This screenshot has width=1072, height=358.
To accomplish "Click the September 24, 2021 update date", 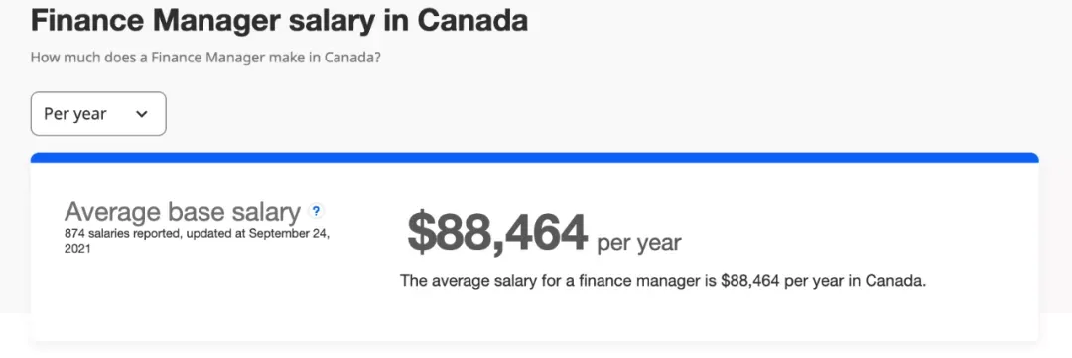I will coord(197,241).
